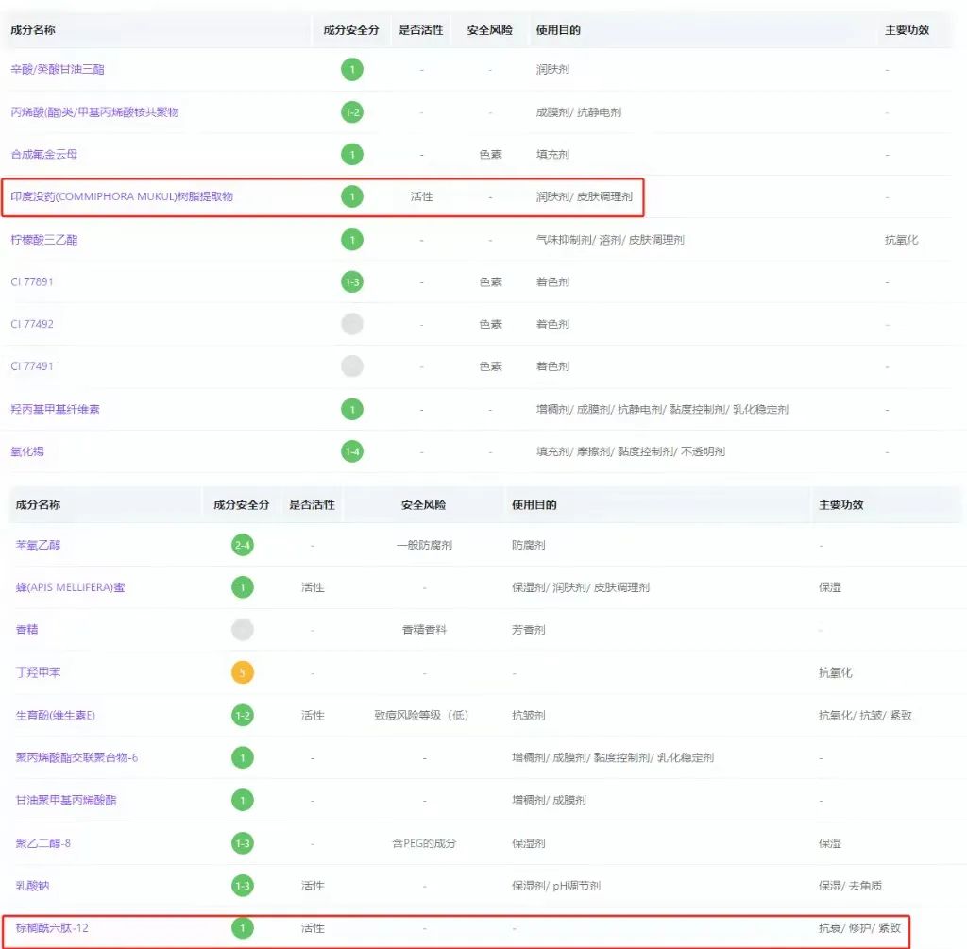Open the 柠檬酸三乙酯 ingredient link
Screen dimensions: 967x949
pos(44,240)
